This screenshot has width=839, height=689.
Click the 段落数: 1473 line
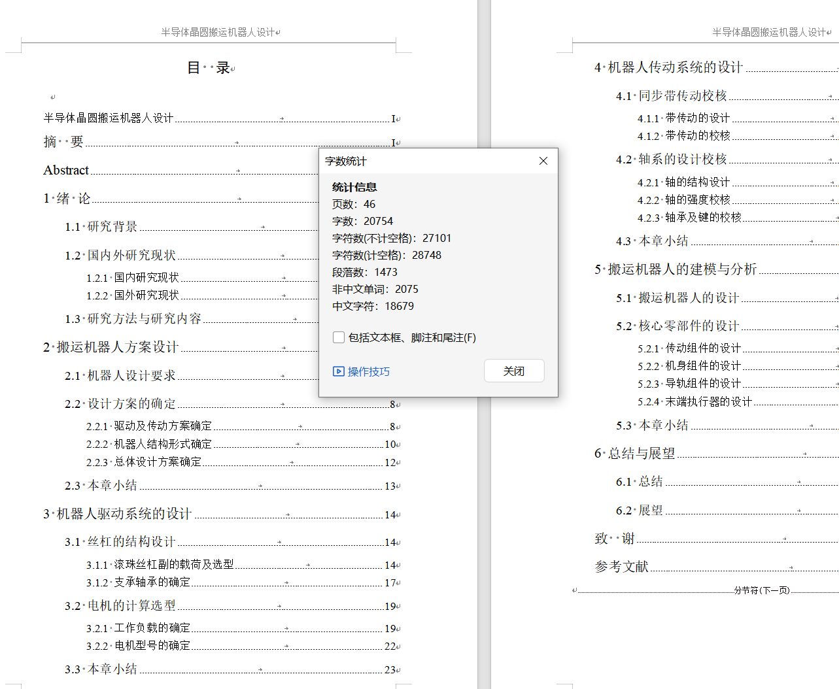pyautogui.click(x=365, y=272)
